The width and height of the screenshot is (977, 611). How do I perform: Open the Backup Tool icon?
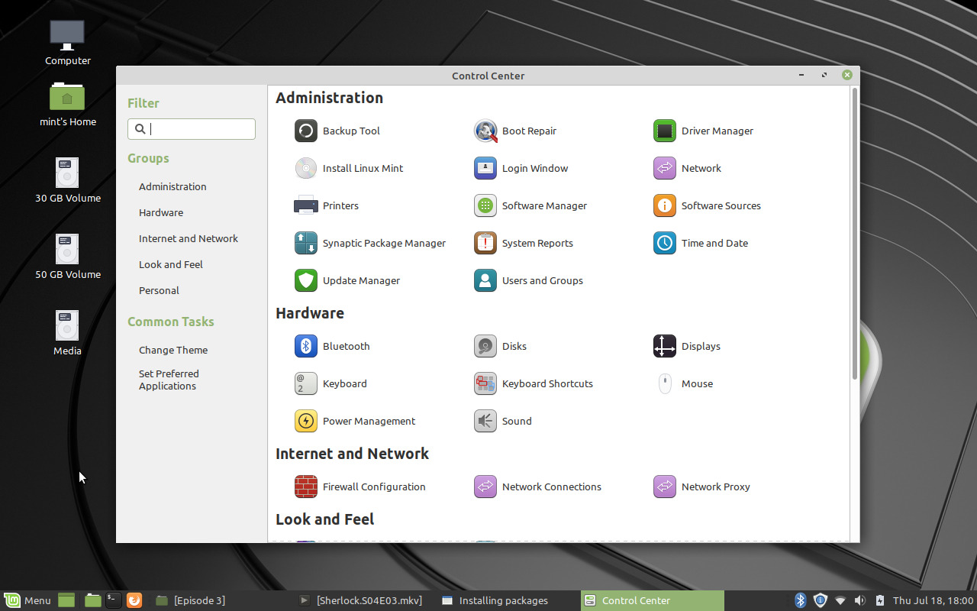[306, 131]
